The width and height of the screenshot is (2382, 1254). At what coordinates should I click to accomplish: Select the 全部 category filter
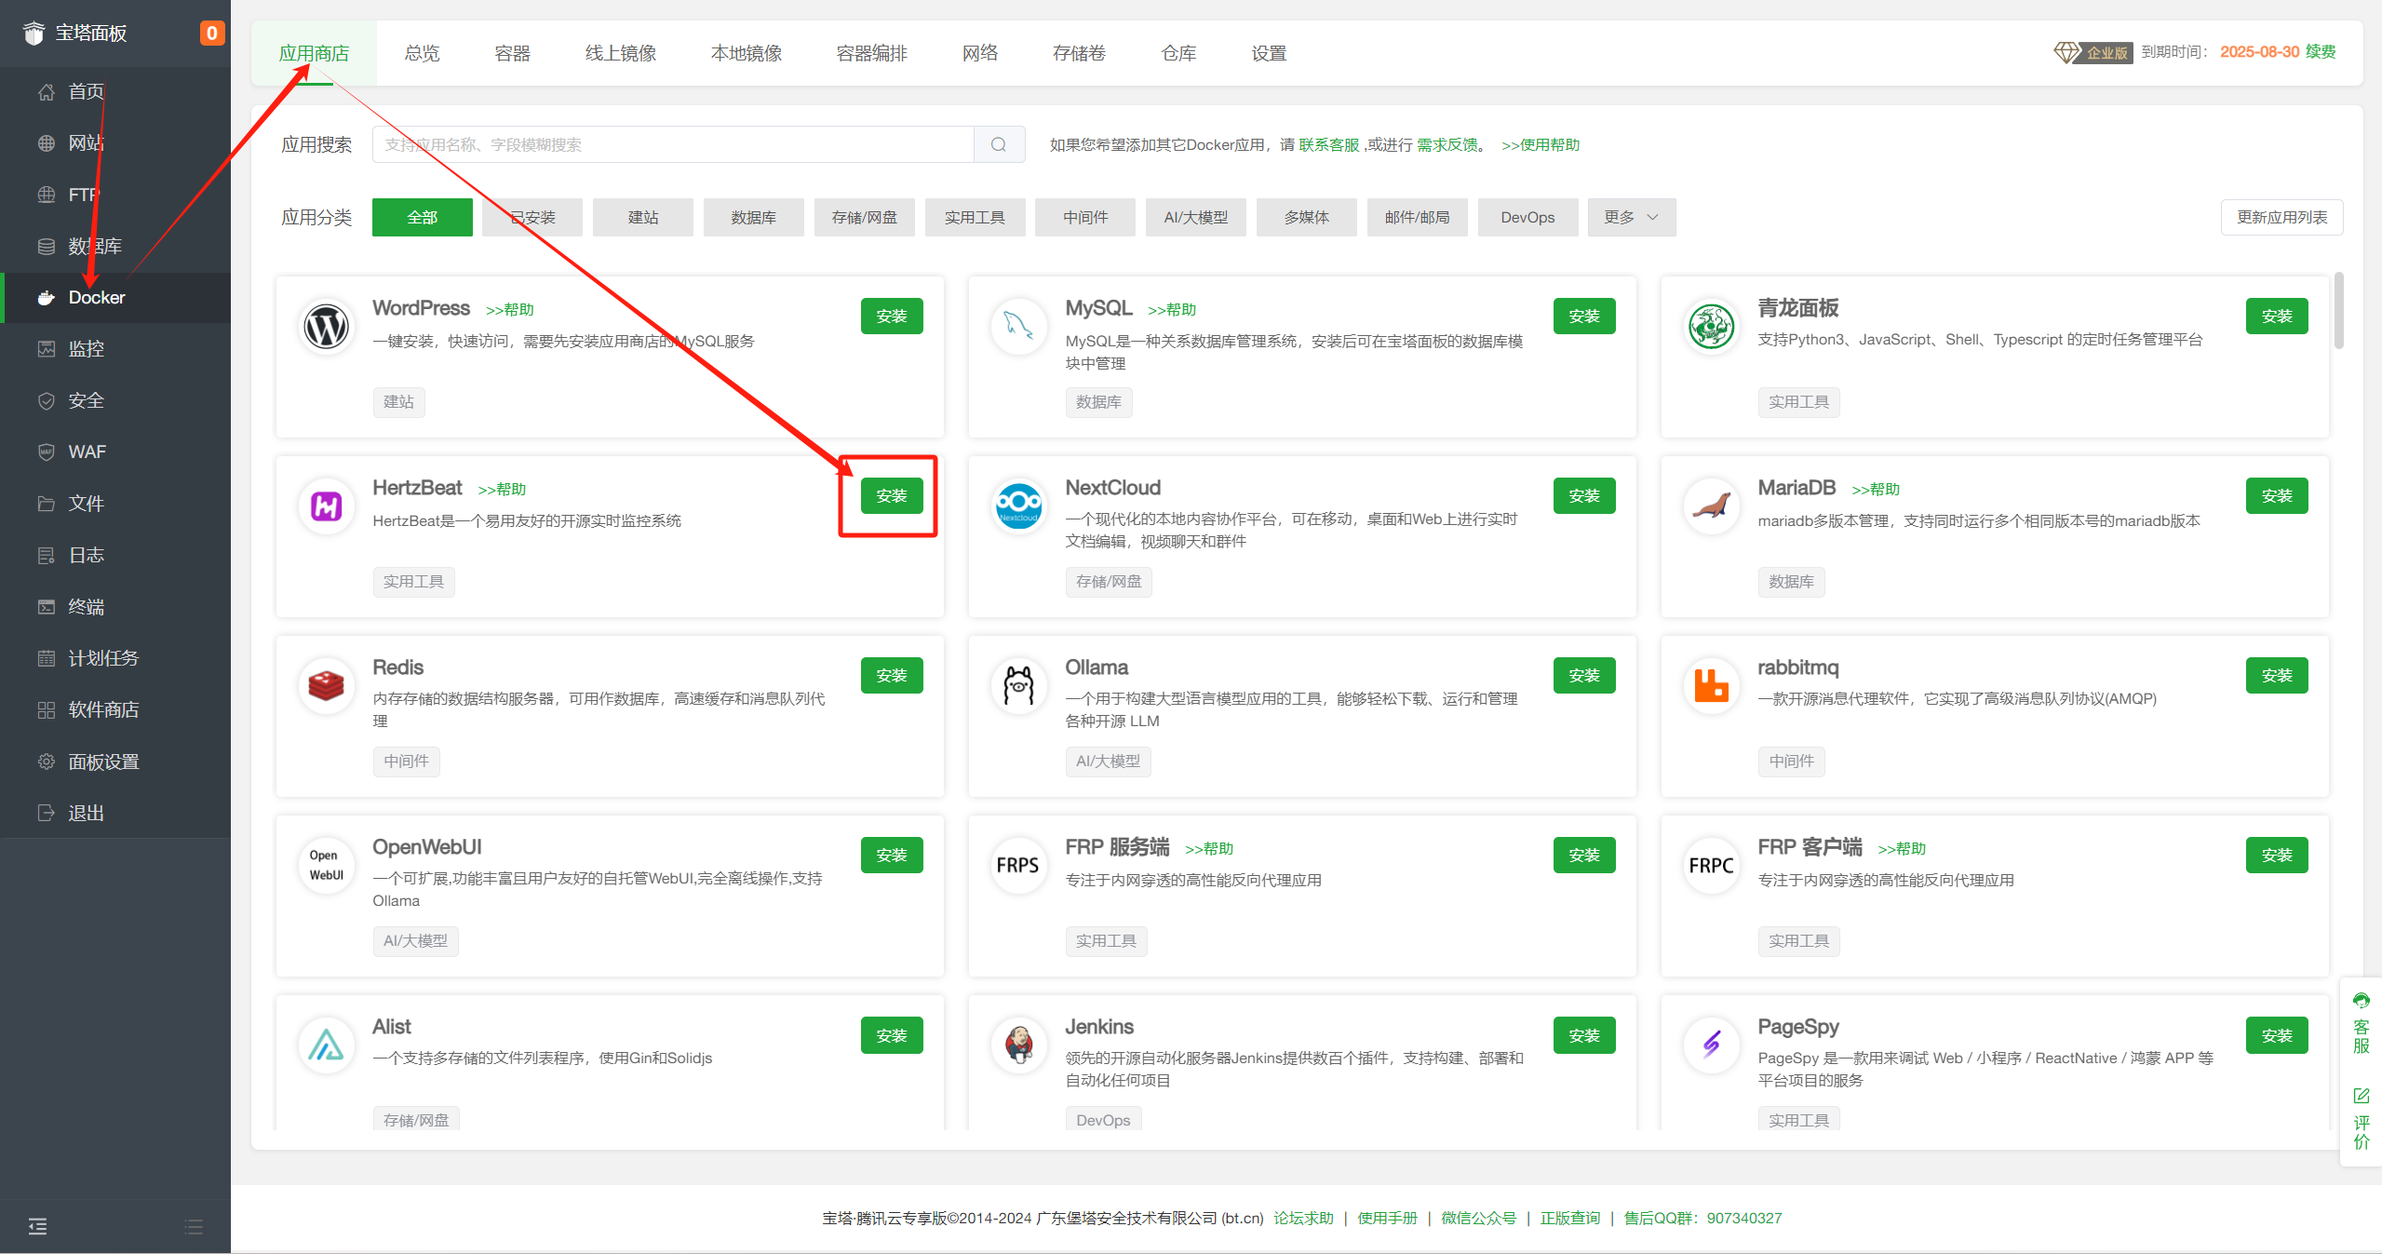(x=423, y=217)
